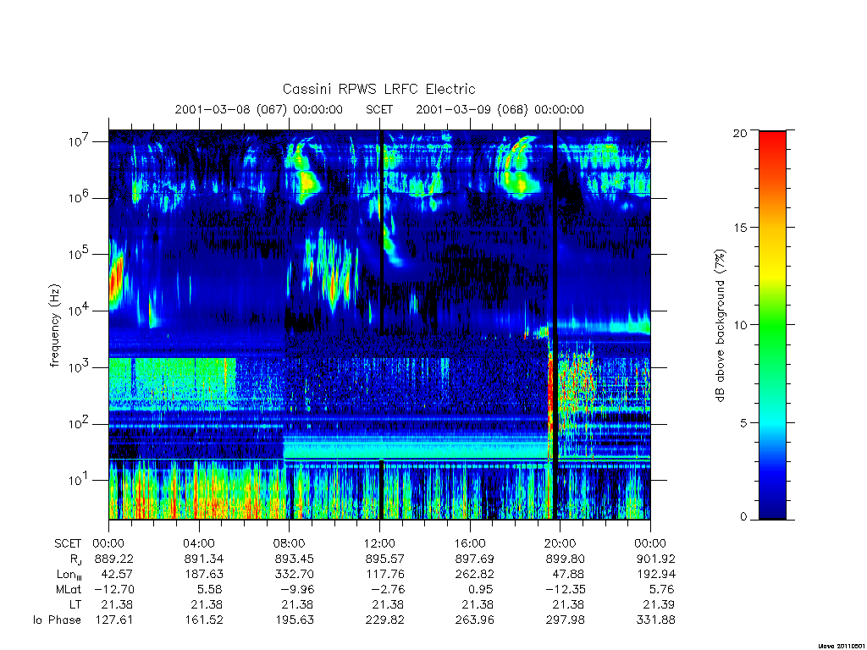This screenshot has width=867, height=650.
Task: Click the 10^7 frequency tick label
Action: (80, 141)
